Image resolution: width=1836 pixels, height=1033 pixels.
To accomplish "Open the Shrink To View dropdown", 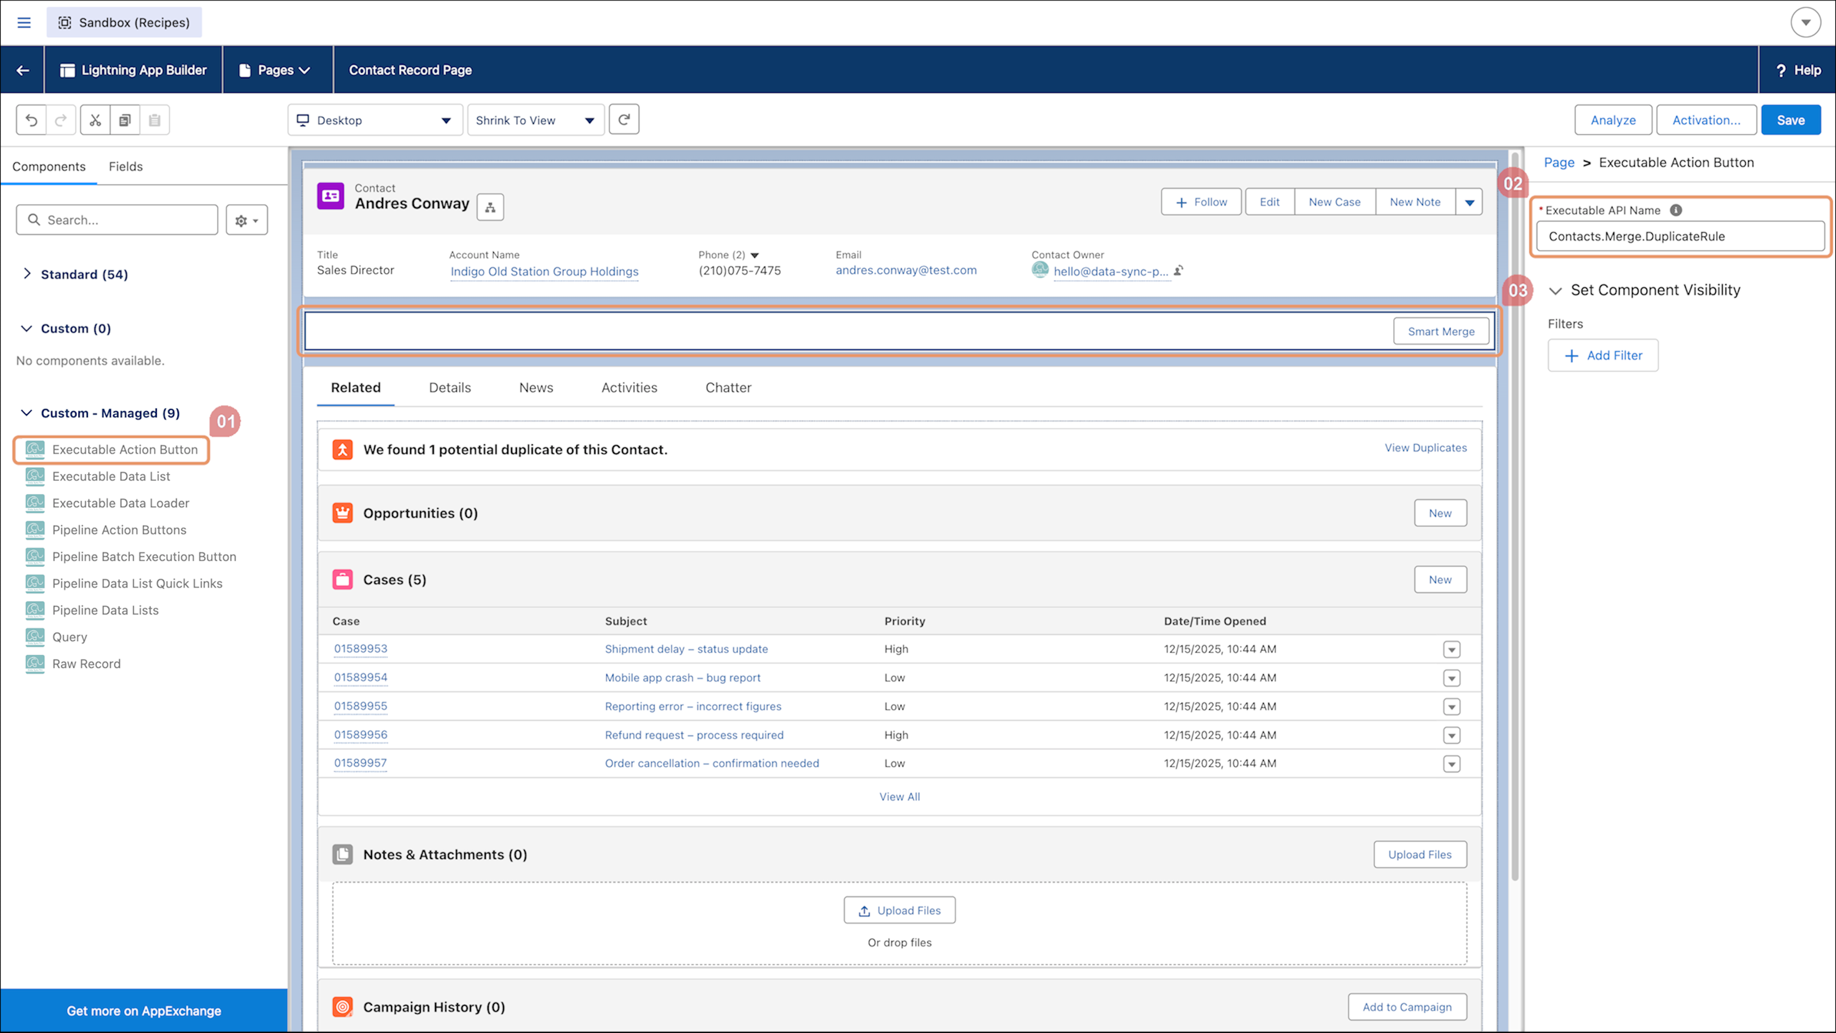I will coord(535,120).
